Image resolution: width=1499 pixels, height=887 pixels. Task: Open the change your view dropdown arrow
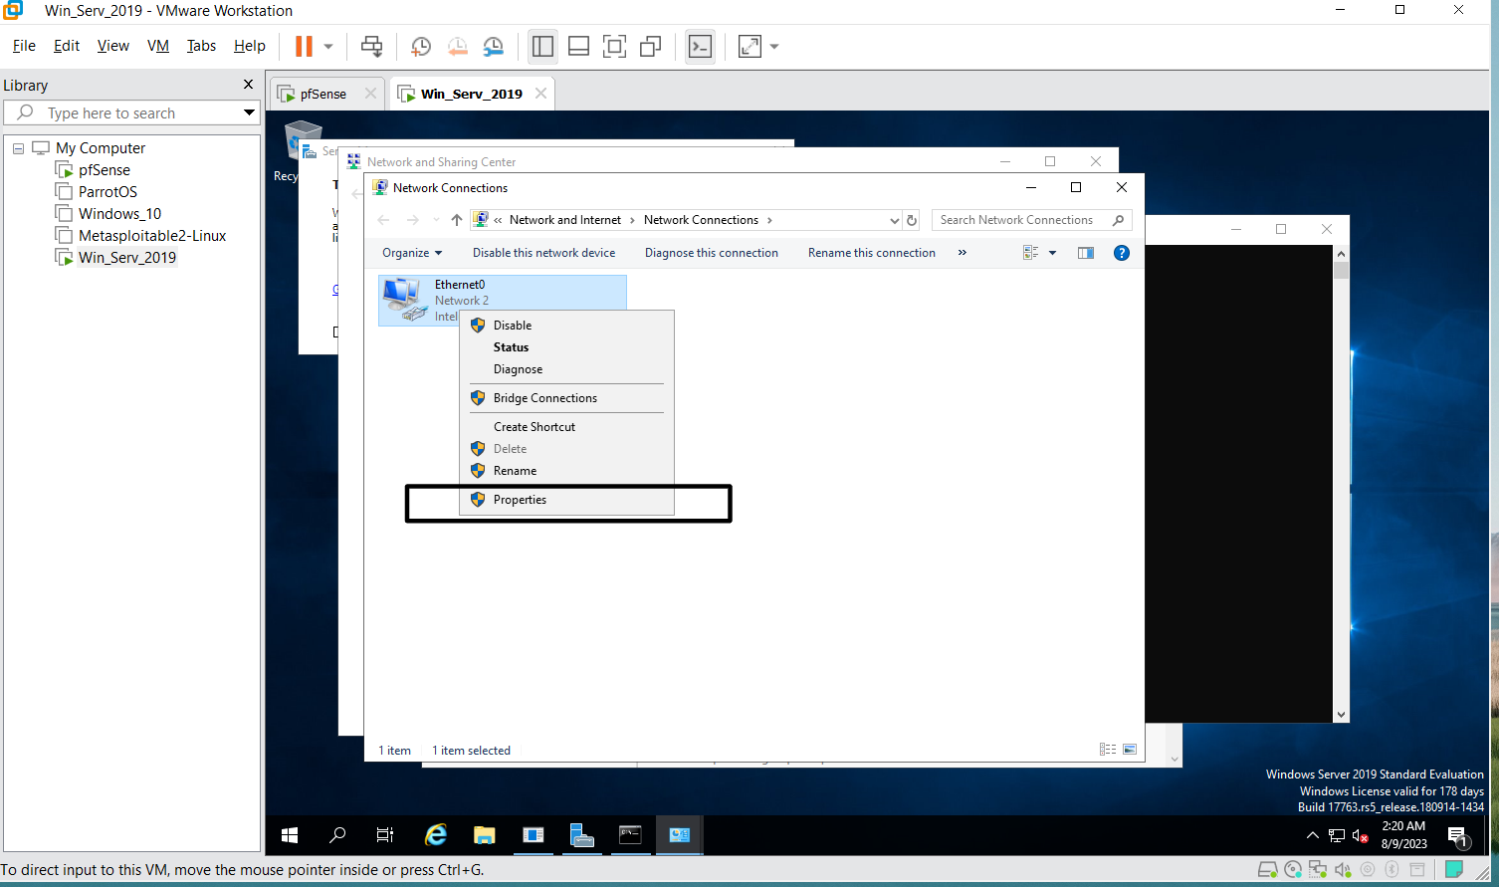tap(1052, 253)
